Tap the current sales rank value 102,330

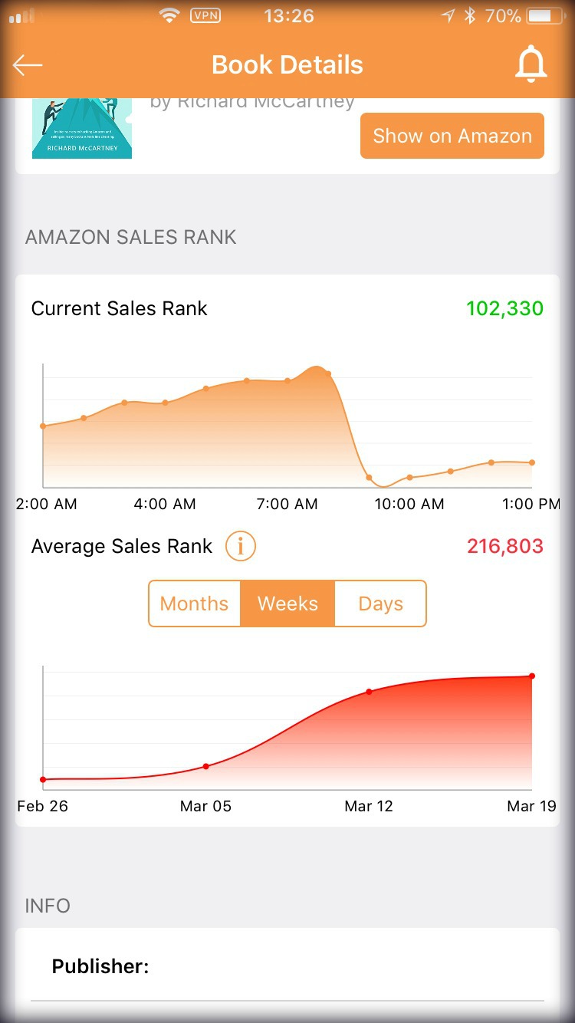coord(504,308)
